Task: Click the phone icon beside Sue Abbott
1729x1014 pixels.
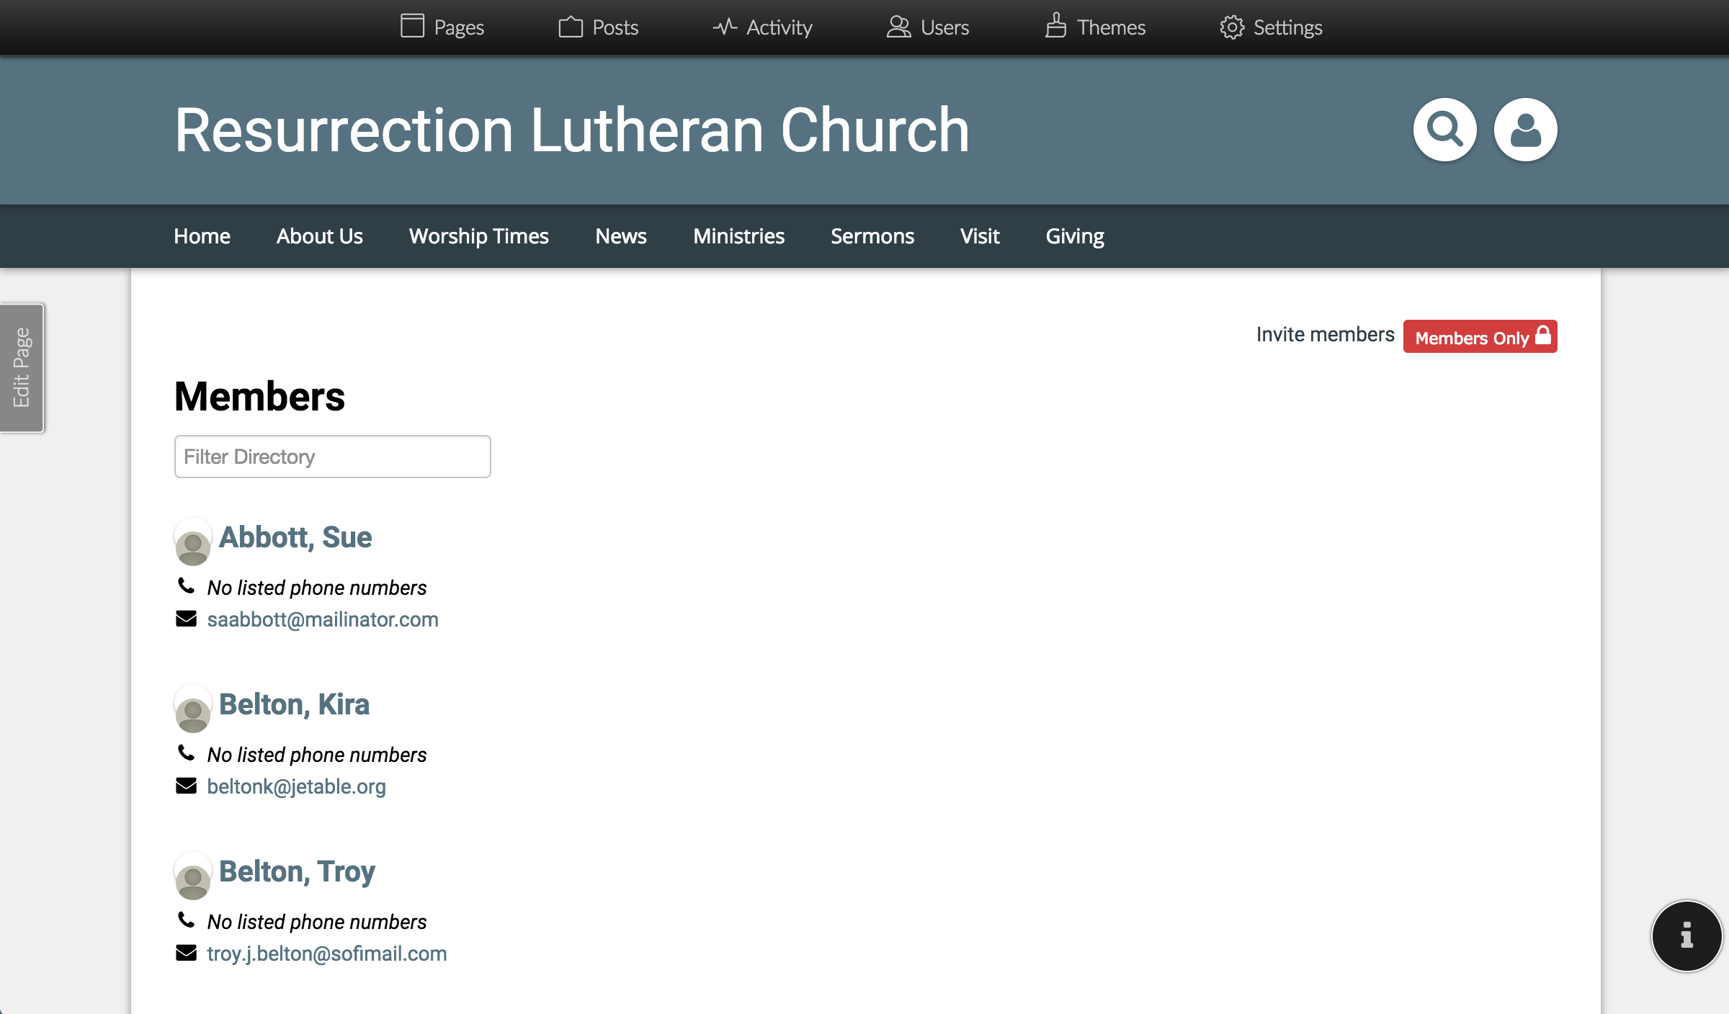Action: click(186, 585)
